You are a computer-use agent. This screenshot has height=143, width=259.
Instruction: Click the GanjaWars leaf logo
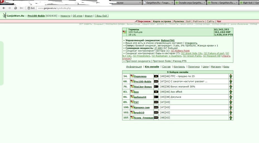(x=4, y=16)
